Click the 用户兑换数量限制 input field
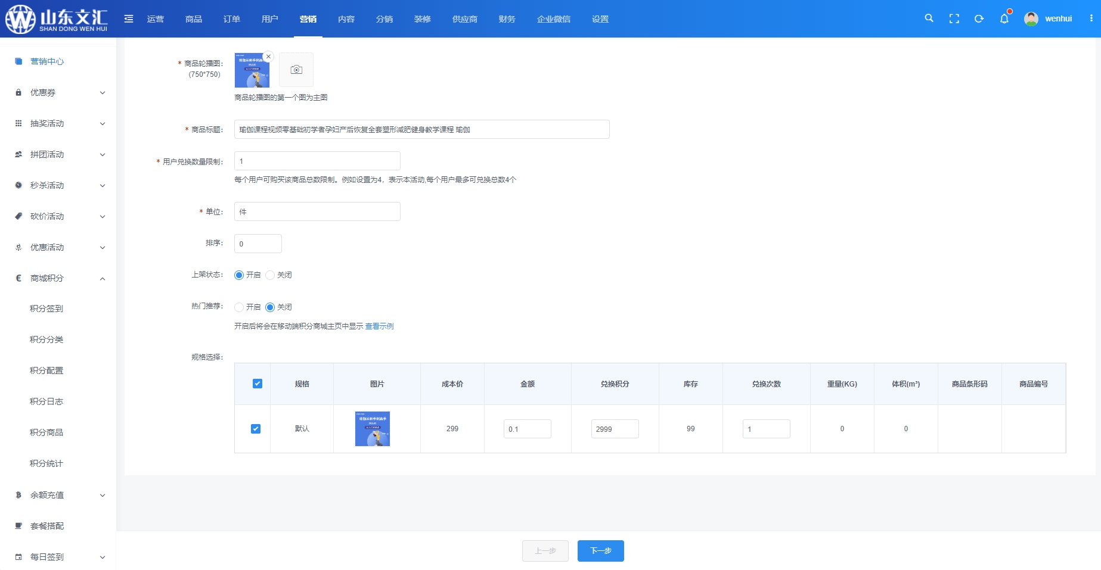This screenshot has height=570, width=1101. tap(317, 161)
